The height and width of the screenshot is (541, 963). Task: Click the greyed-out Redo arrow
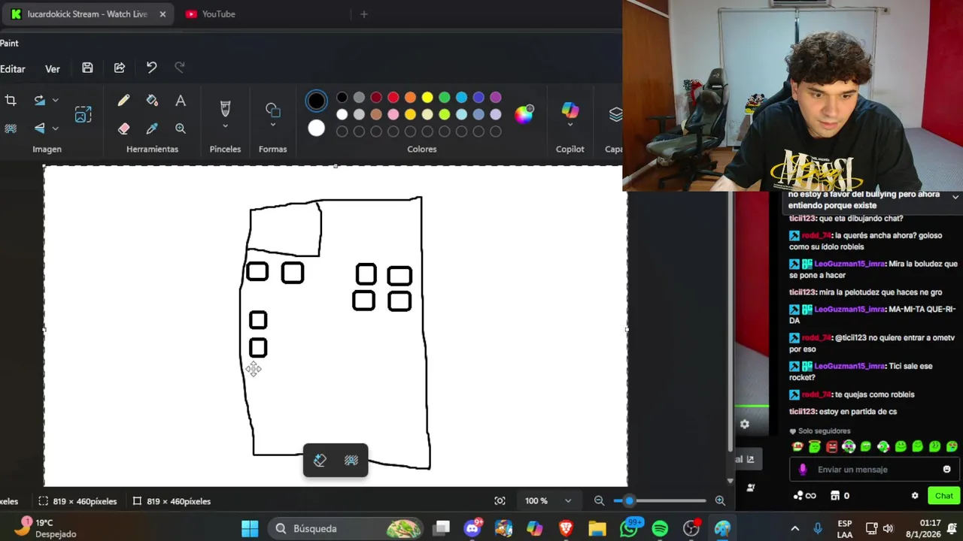coord(180,68)
